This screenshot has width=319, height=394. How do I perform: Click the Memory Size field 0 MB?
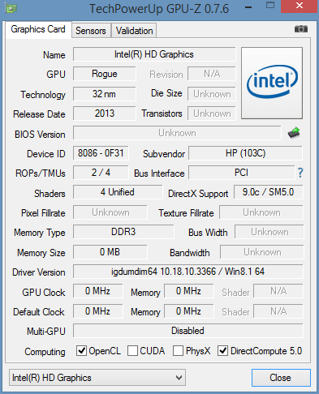(x=110, y=252)
